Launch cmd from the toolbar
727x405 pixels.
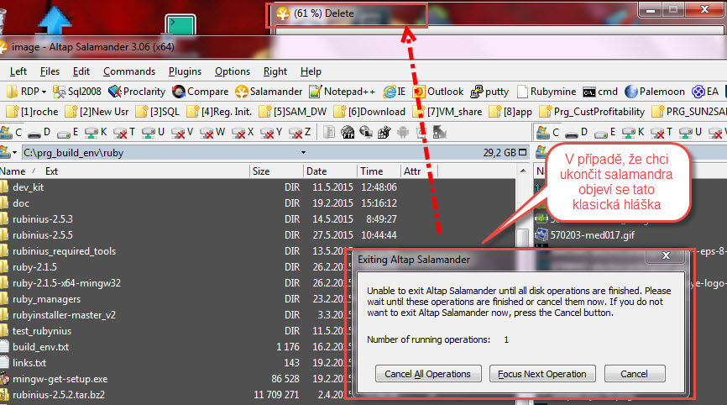pos(600,92)
